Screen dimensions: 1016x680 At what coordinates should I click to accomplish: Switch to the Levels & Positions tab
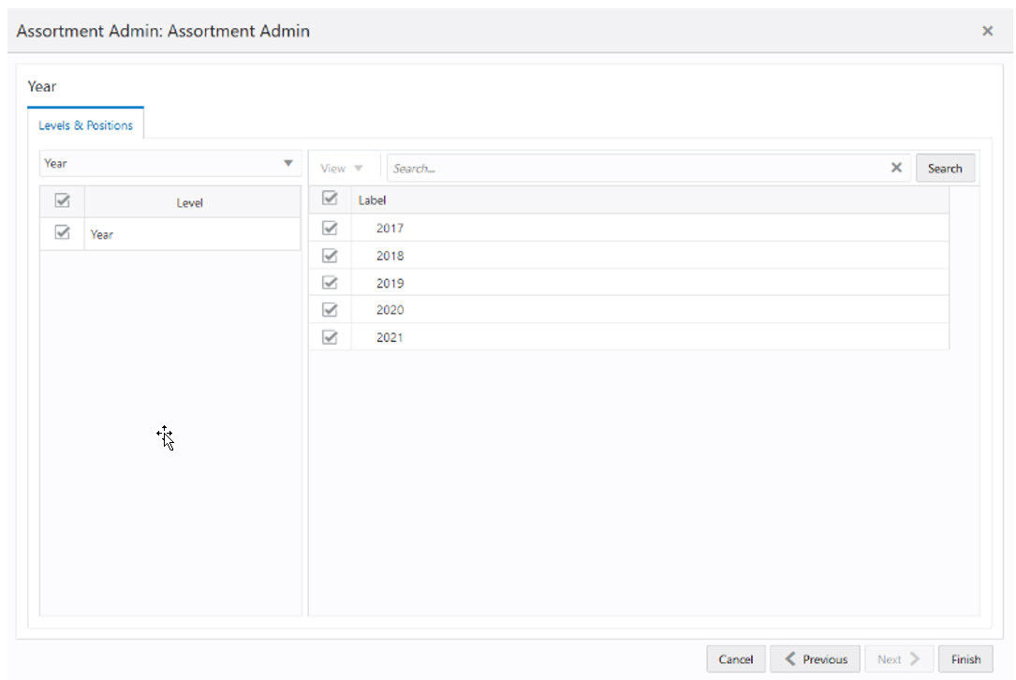click(x=86, y=124)
